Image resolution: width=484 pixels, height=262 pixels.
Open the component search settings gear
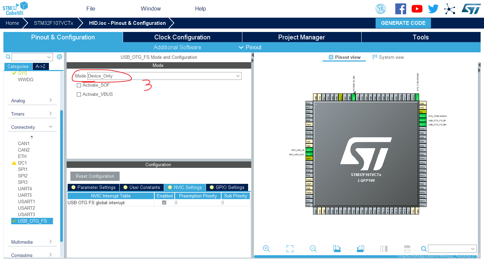(59, 57)
